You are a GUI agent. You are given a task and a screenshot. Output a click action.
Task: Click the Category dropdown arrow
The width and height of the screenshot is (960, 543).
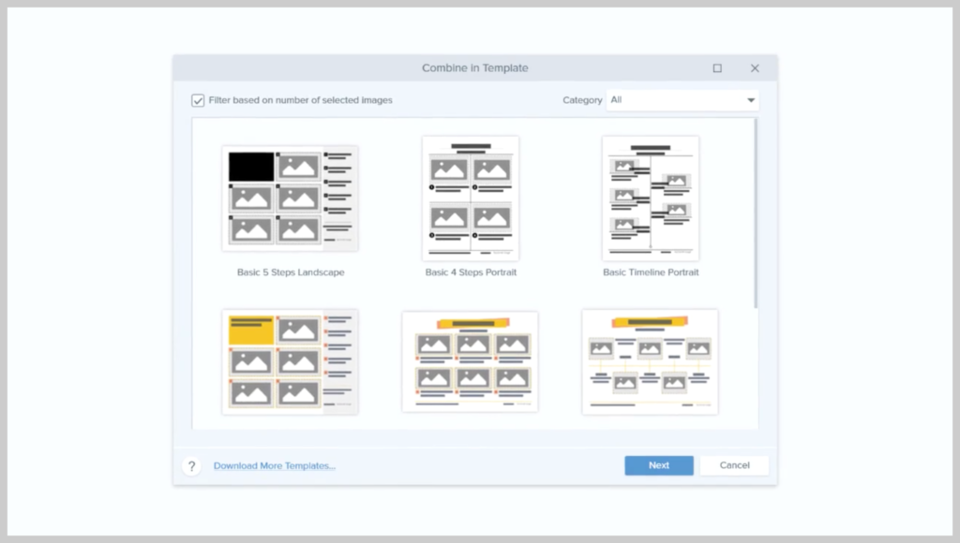click(751, 100)
